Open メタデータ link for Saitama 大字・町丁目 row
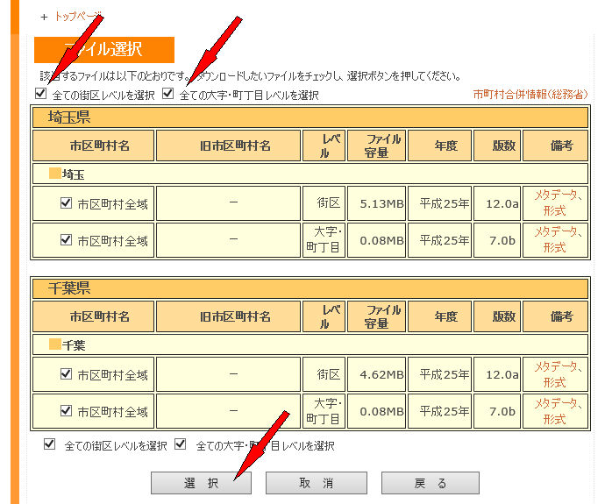This screenshot has width=612, height=504. click(555, 232)
